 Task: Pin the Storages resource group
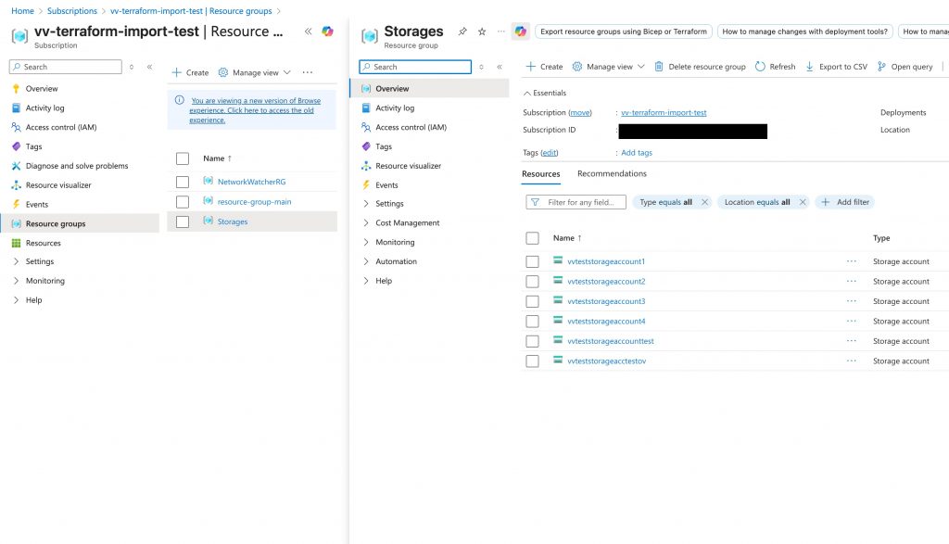coord(462,32)
